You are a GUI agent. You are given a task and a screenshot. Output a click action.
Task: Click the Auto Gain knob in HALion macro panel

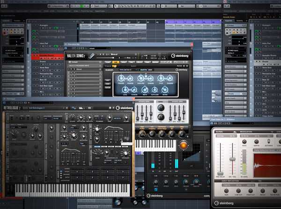tap(155, 90)
